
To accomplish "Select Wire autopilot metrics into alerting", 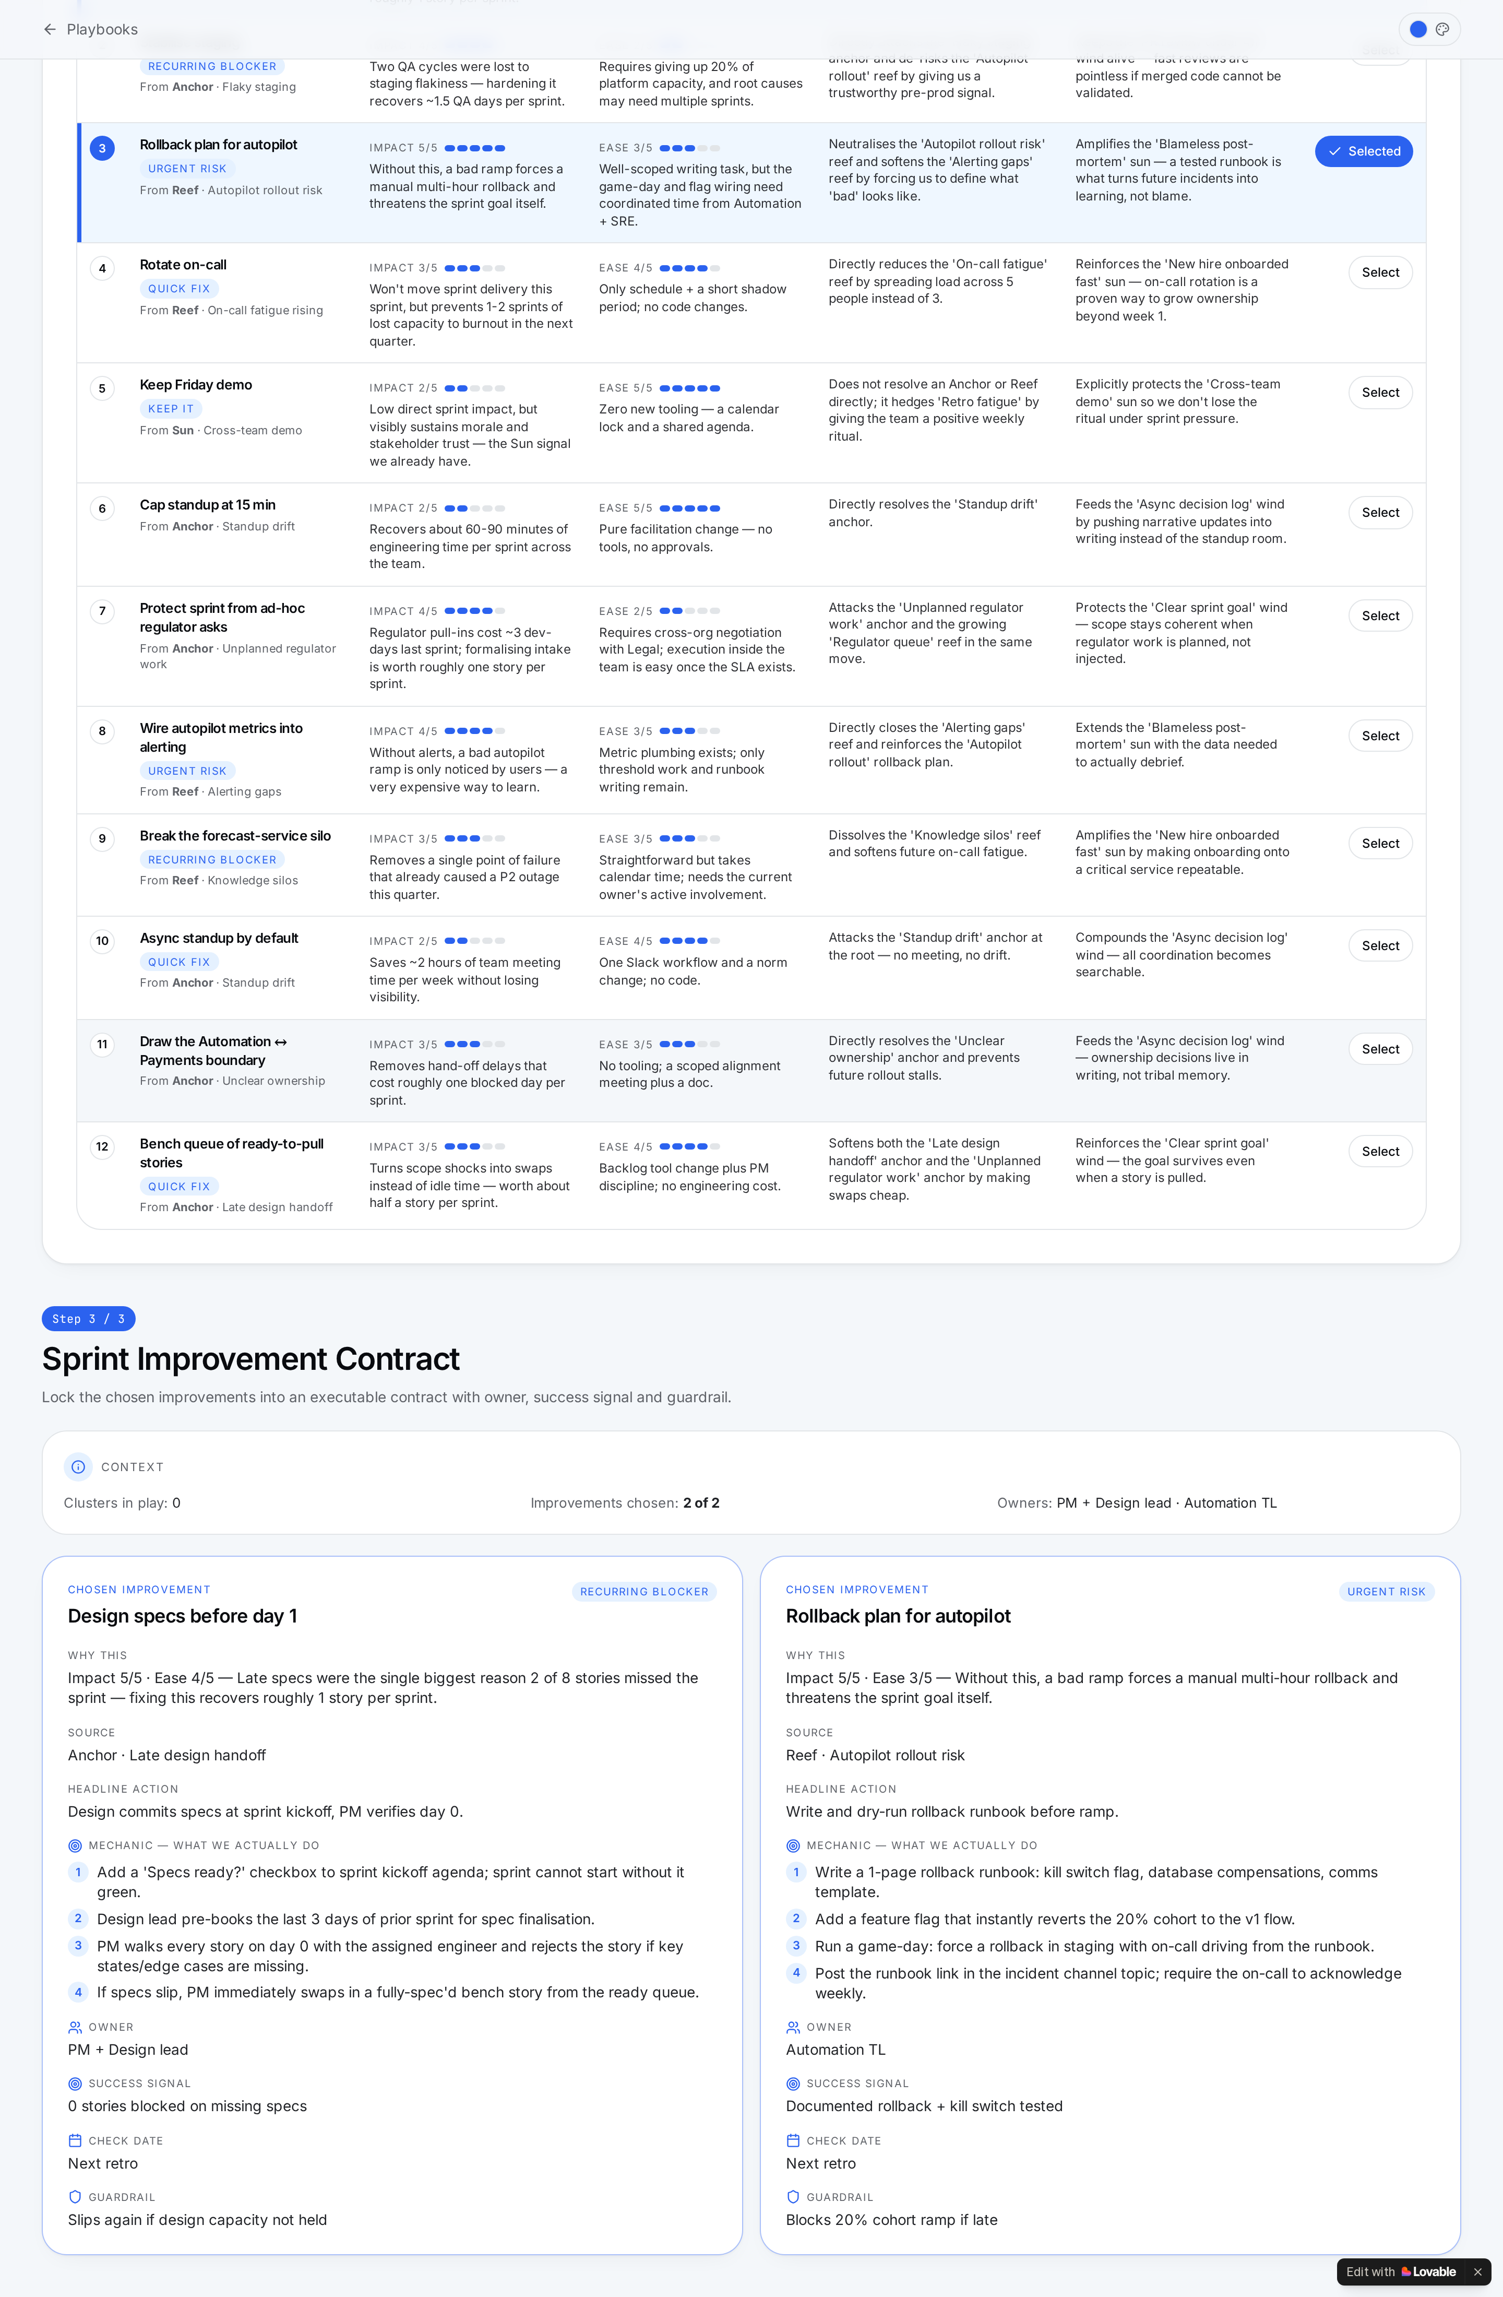I will tap(1379, 736).
